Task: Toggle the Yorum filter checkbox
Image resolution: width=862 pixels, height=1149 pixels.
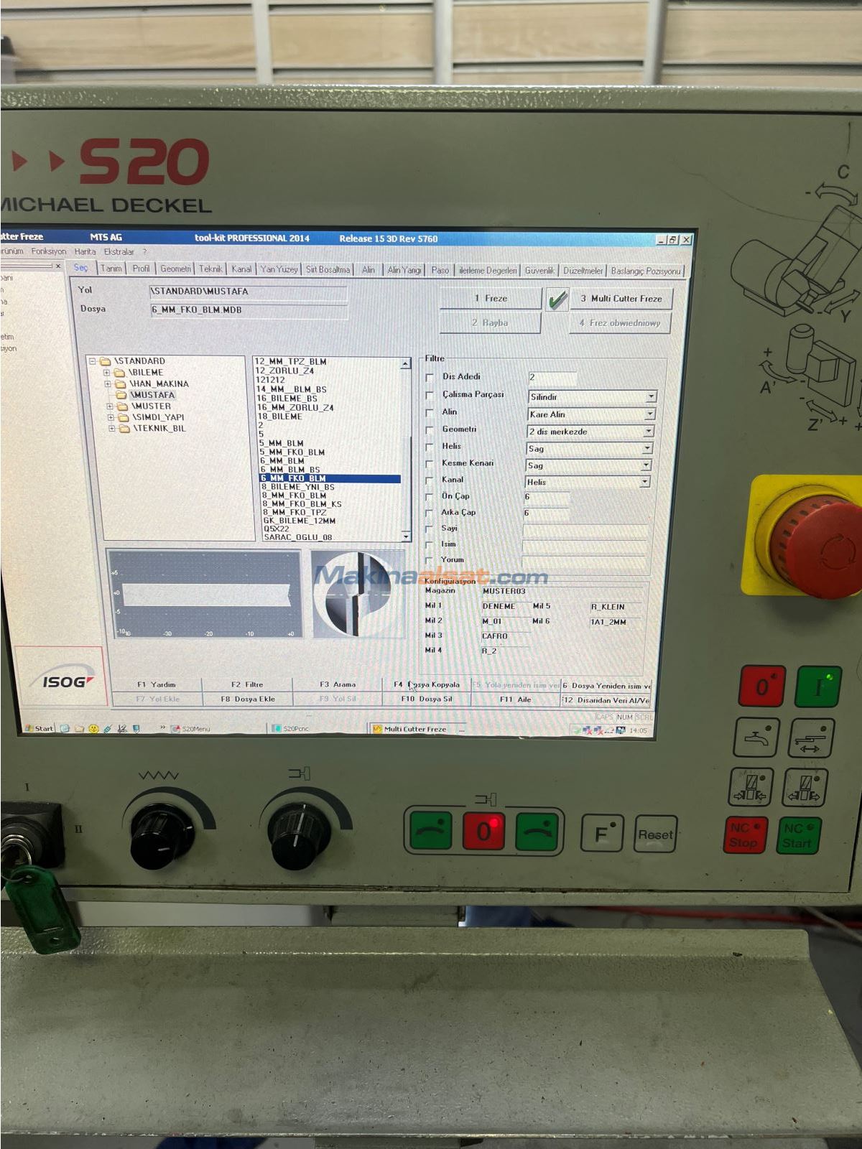Action: [430, 561]
